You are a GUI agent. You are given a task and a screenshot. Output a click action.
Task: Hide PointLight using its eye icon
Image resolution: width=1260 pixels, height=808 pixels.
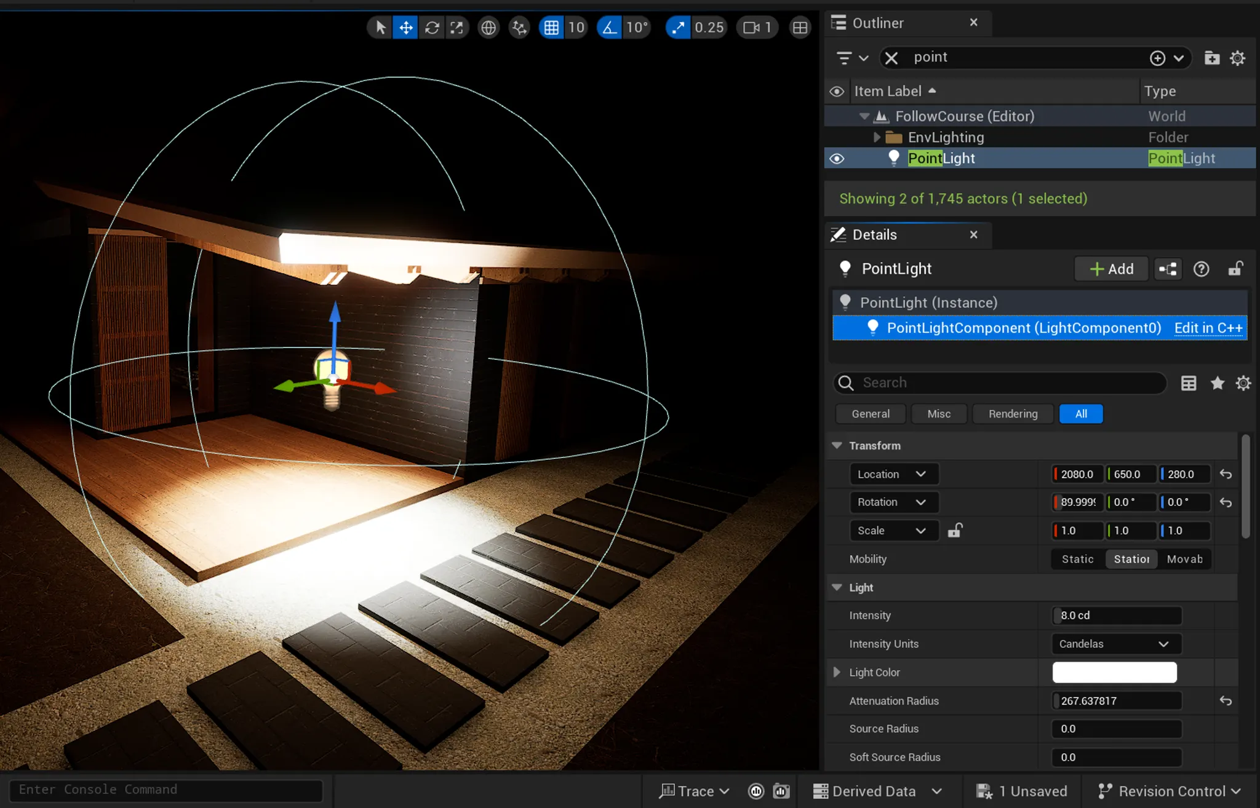tap(837, 159)
